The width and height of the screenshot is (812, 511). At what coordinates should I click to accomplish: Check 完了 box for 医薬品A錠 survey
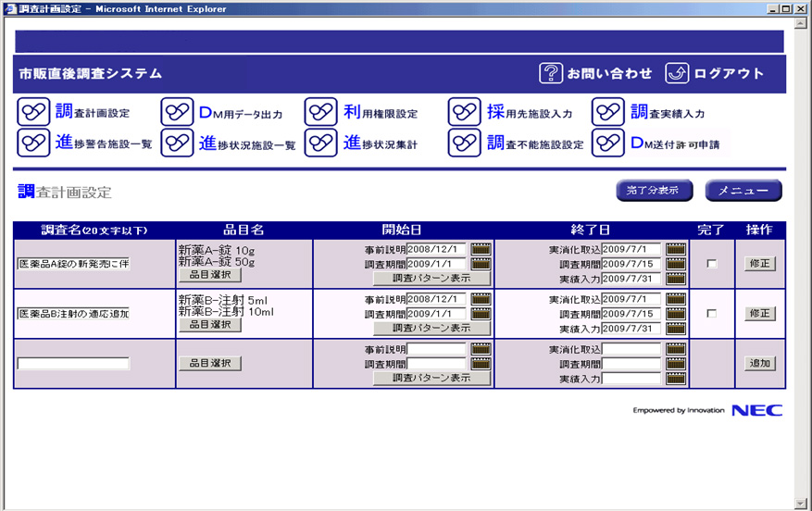click(712, 264)
